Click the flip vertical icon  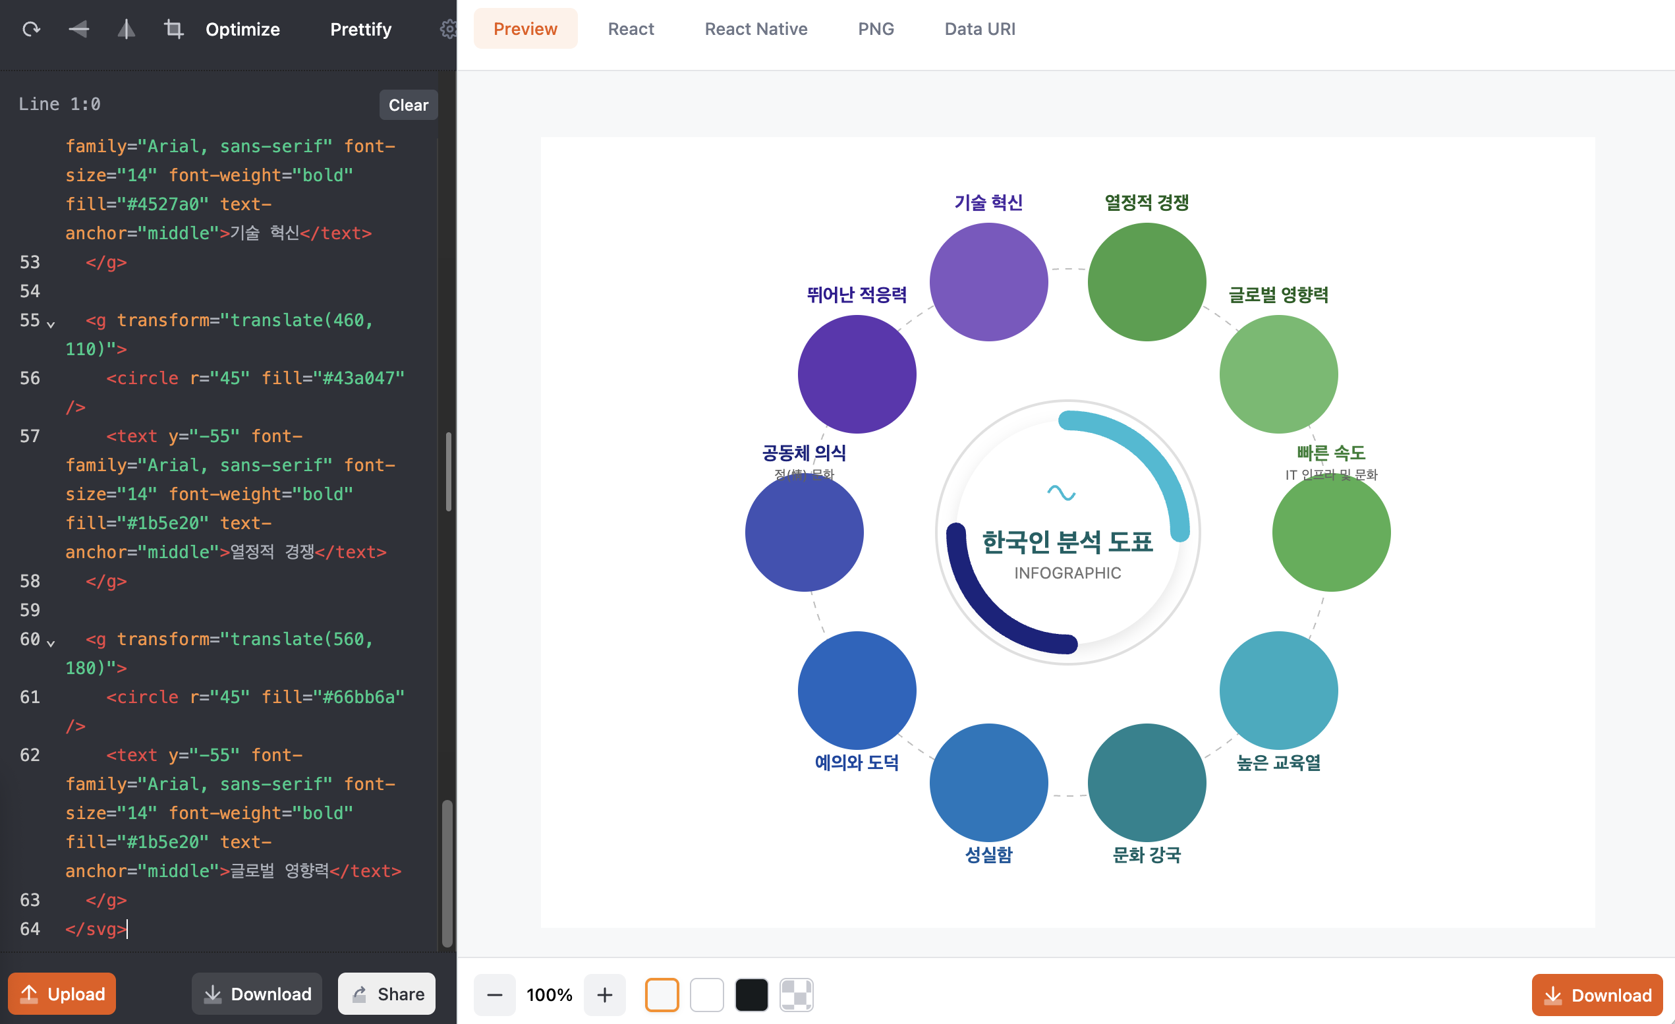(79, 29)
